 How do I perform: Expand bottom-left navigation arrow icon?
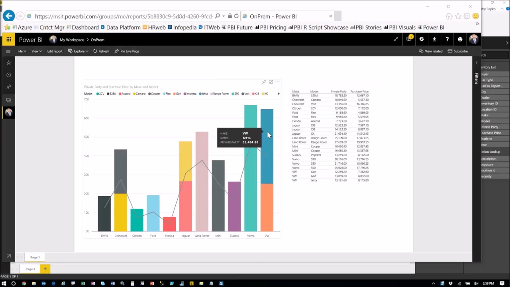(x=8, y=256)
